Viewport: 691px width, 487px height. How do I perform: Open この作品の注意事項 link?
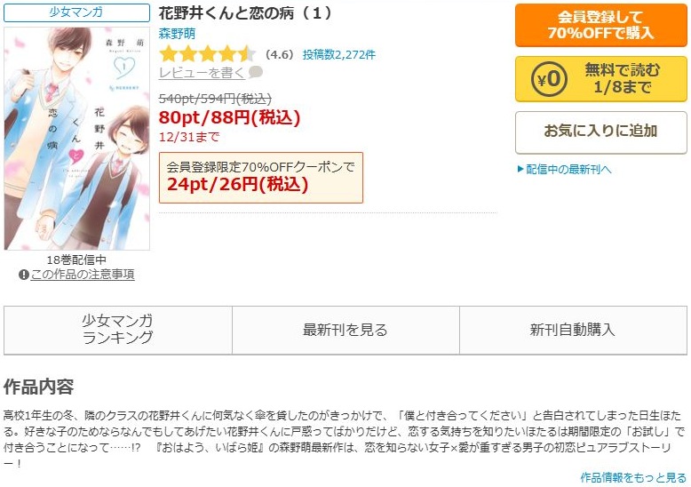(x=83, y=275)
